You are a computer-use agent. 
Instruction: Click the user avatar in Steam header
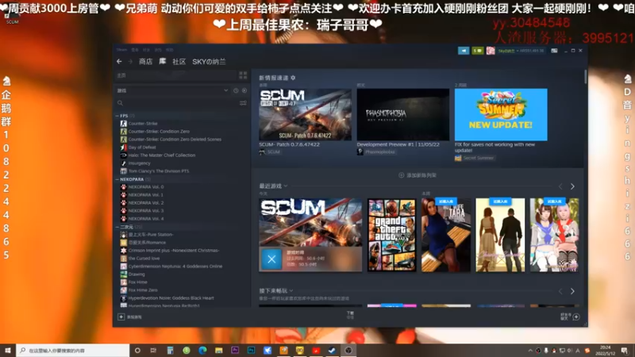point(491,51)
